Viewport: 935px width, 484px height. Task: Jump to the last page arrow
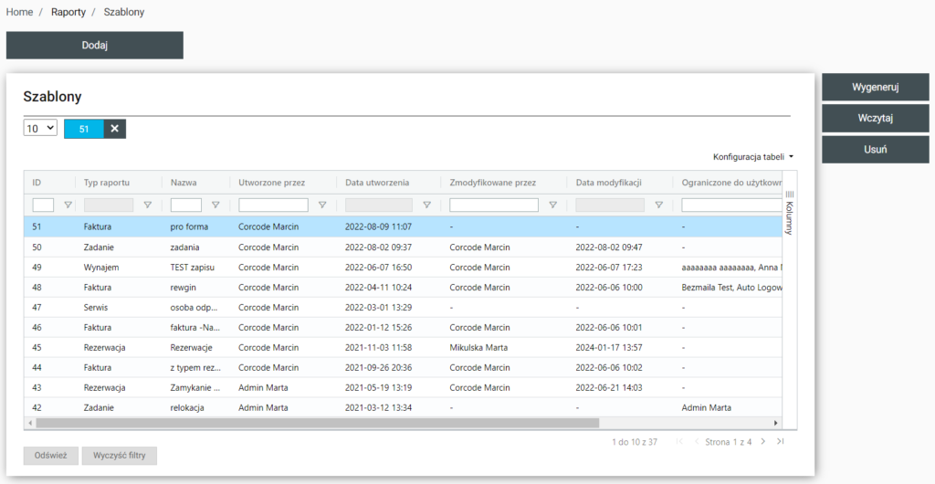click(x=780, y=442)
